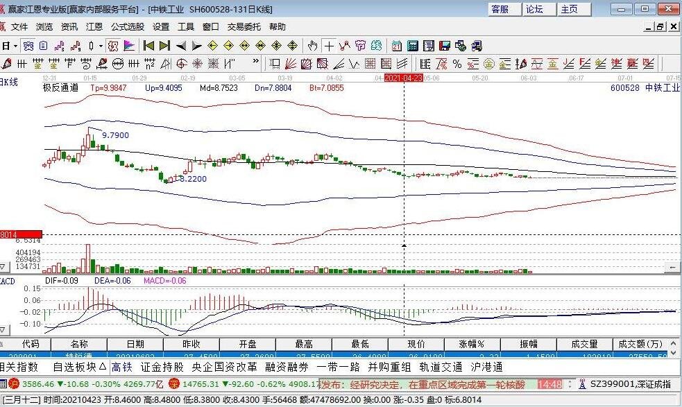This screenshot has width=682, height=407.
Task: Select the hand pan tool
Action: 312,46
